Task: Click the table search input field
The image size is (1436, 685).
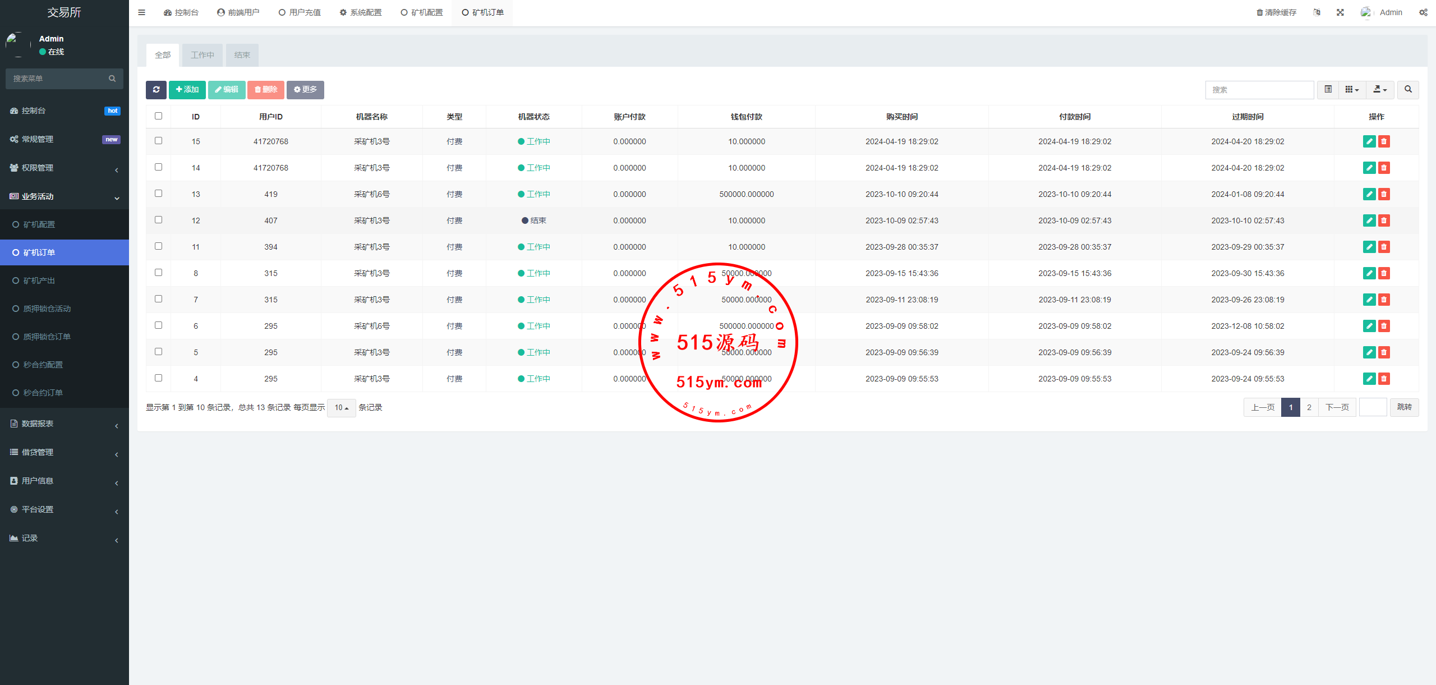Action: pos(1259,90)
